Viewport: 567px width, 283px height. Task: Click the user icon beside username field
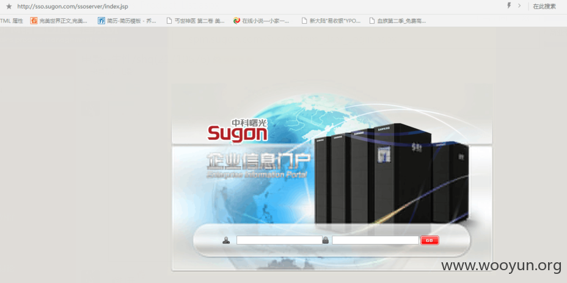pos(226,240)
